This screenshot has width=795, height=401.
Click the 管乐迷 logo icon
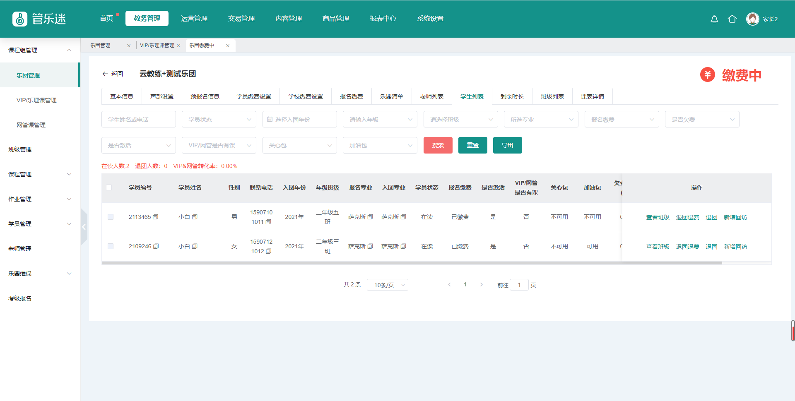[x=20, y=19]
